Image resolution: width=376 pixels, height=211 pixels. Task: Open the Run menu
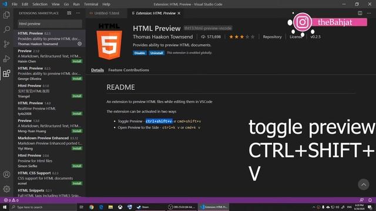[76, 4]
